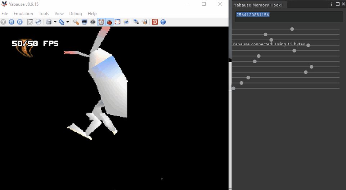This screenshot has width=346, height=190.
Task: Expand the Load State dropdown arrow
Action: click(68, 22)
